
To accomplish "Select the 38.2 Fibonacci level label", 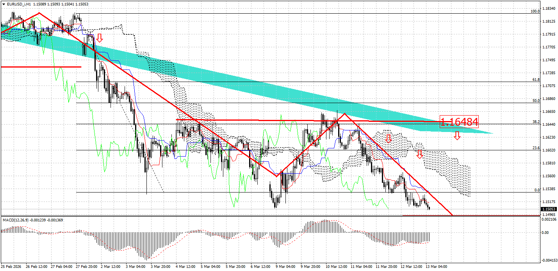I will pyautogui.click(x=536, y=122).
